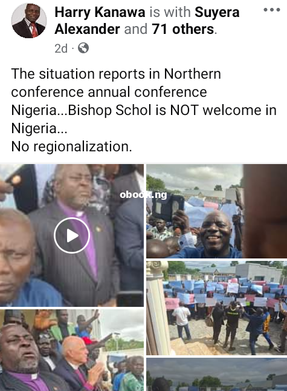Click the tagged surname Alexander

87,29
